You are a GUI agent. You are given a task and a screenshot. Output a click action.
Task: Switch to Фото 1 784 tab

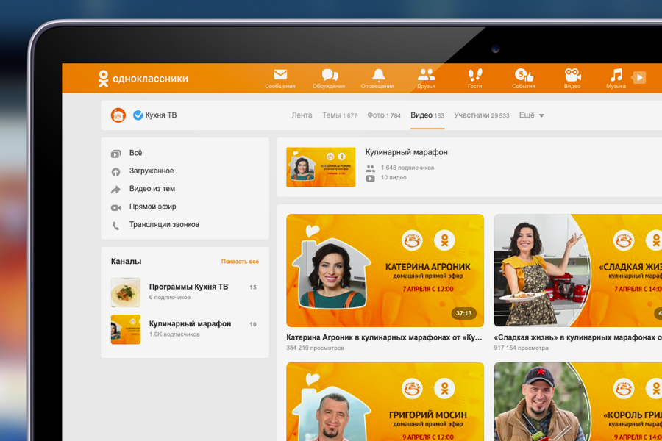383,115
